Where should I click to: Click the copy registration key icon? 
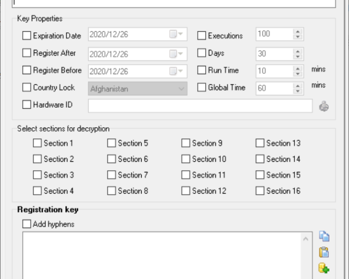(x=323, y=237)
